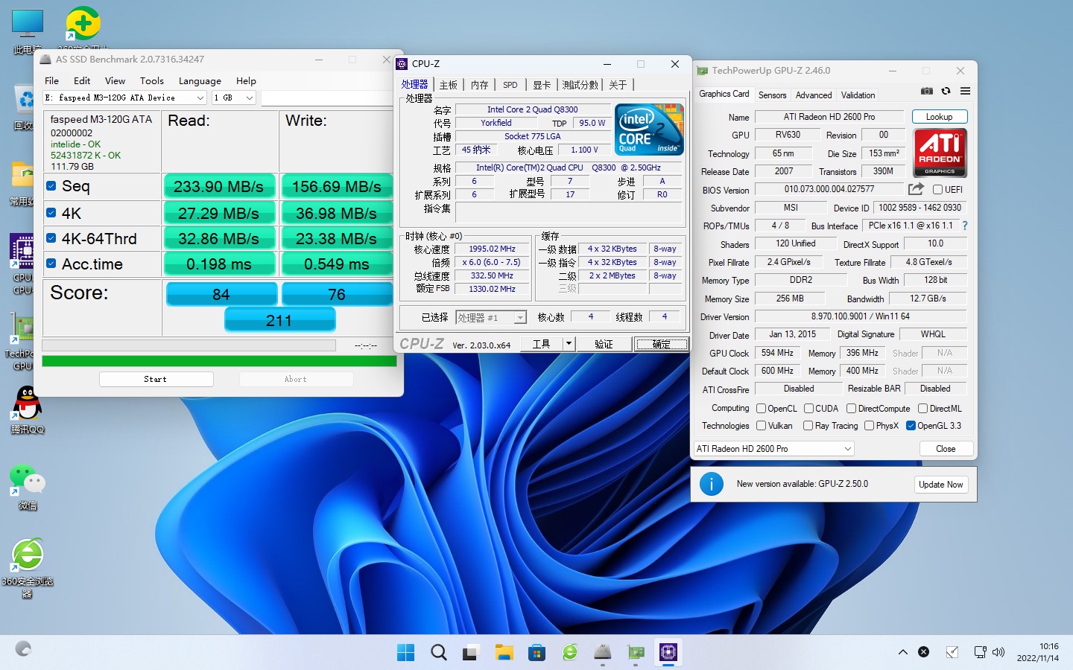
Task: Click the 工具 button in CPU-Z
Action: coord(541,344)
